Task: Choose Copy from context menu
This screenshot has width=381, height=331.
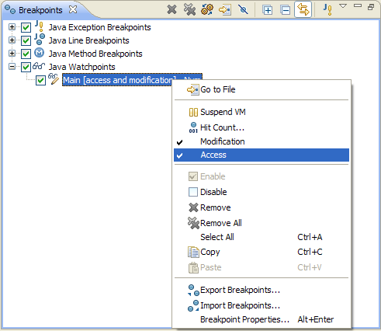Action: pyautogui.click(x=262, y=252)
